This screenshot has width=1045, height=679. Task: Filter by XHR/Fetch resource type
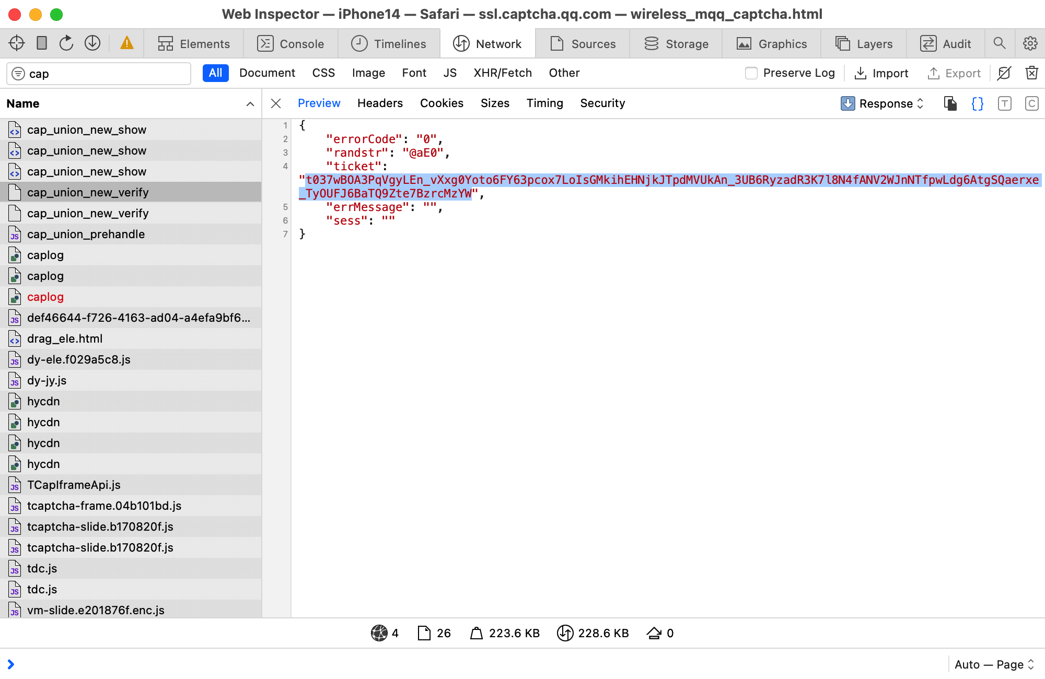tap(502, 73)
